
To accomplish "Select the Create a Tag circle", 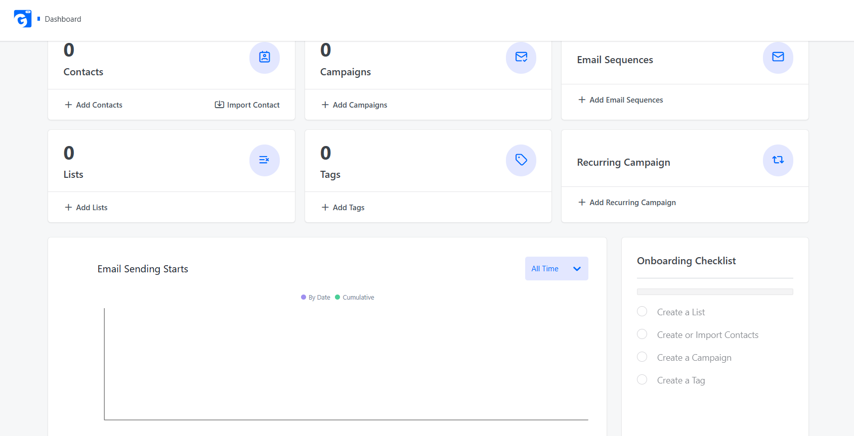I will click(642, 379).
